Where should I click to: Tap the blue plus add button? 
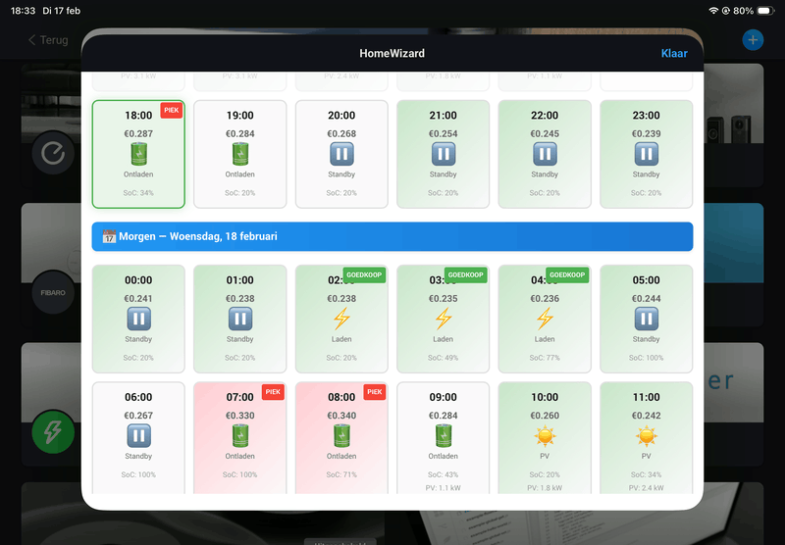[753, 40]
